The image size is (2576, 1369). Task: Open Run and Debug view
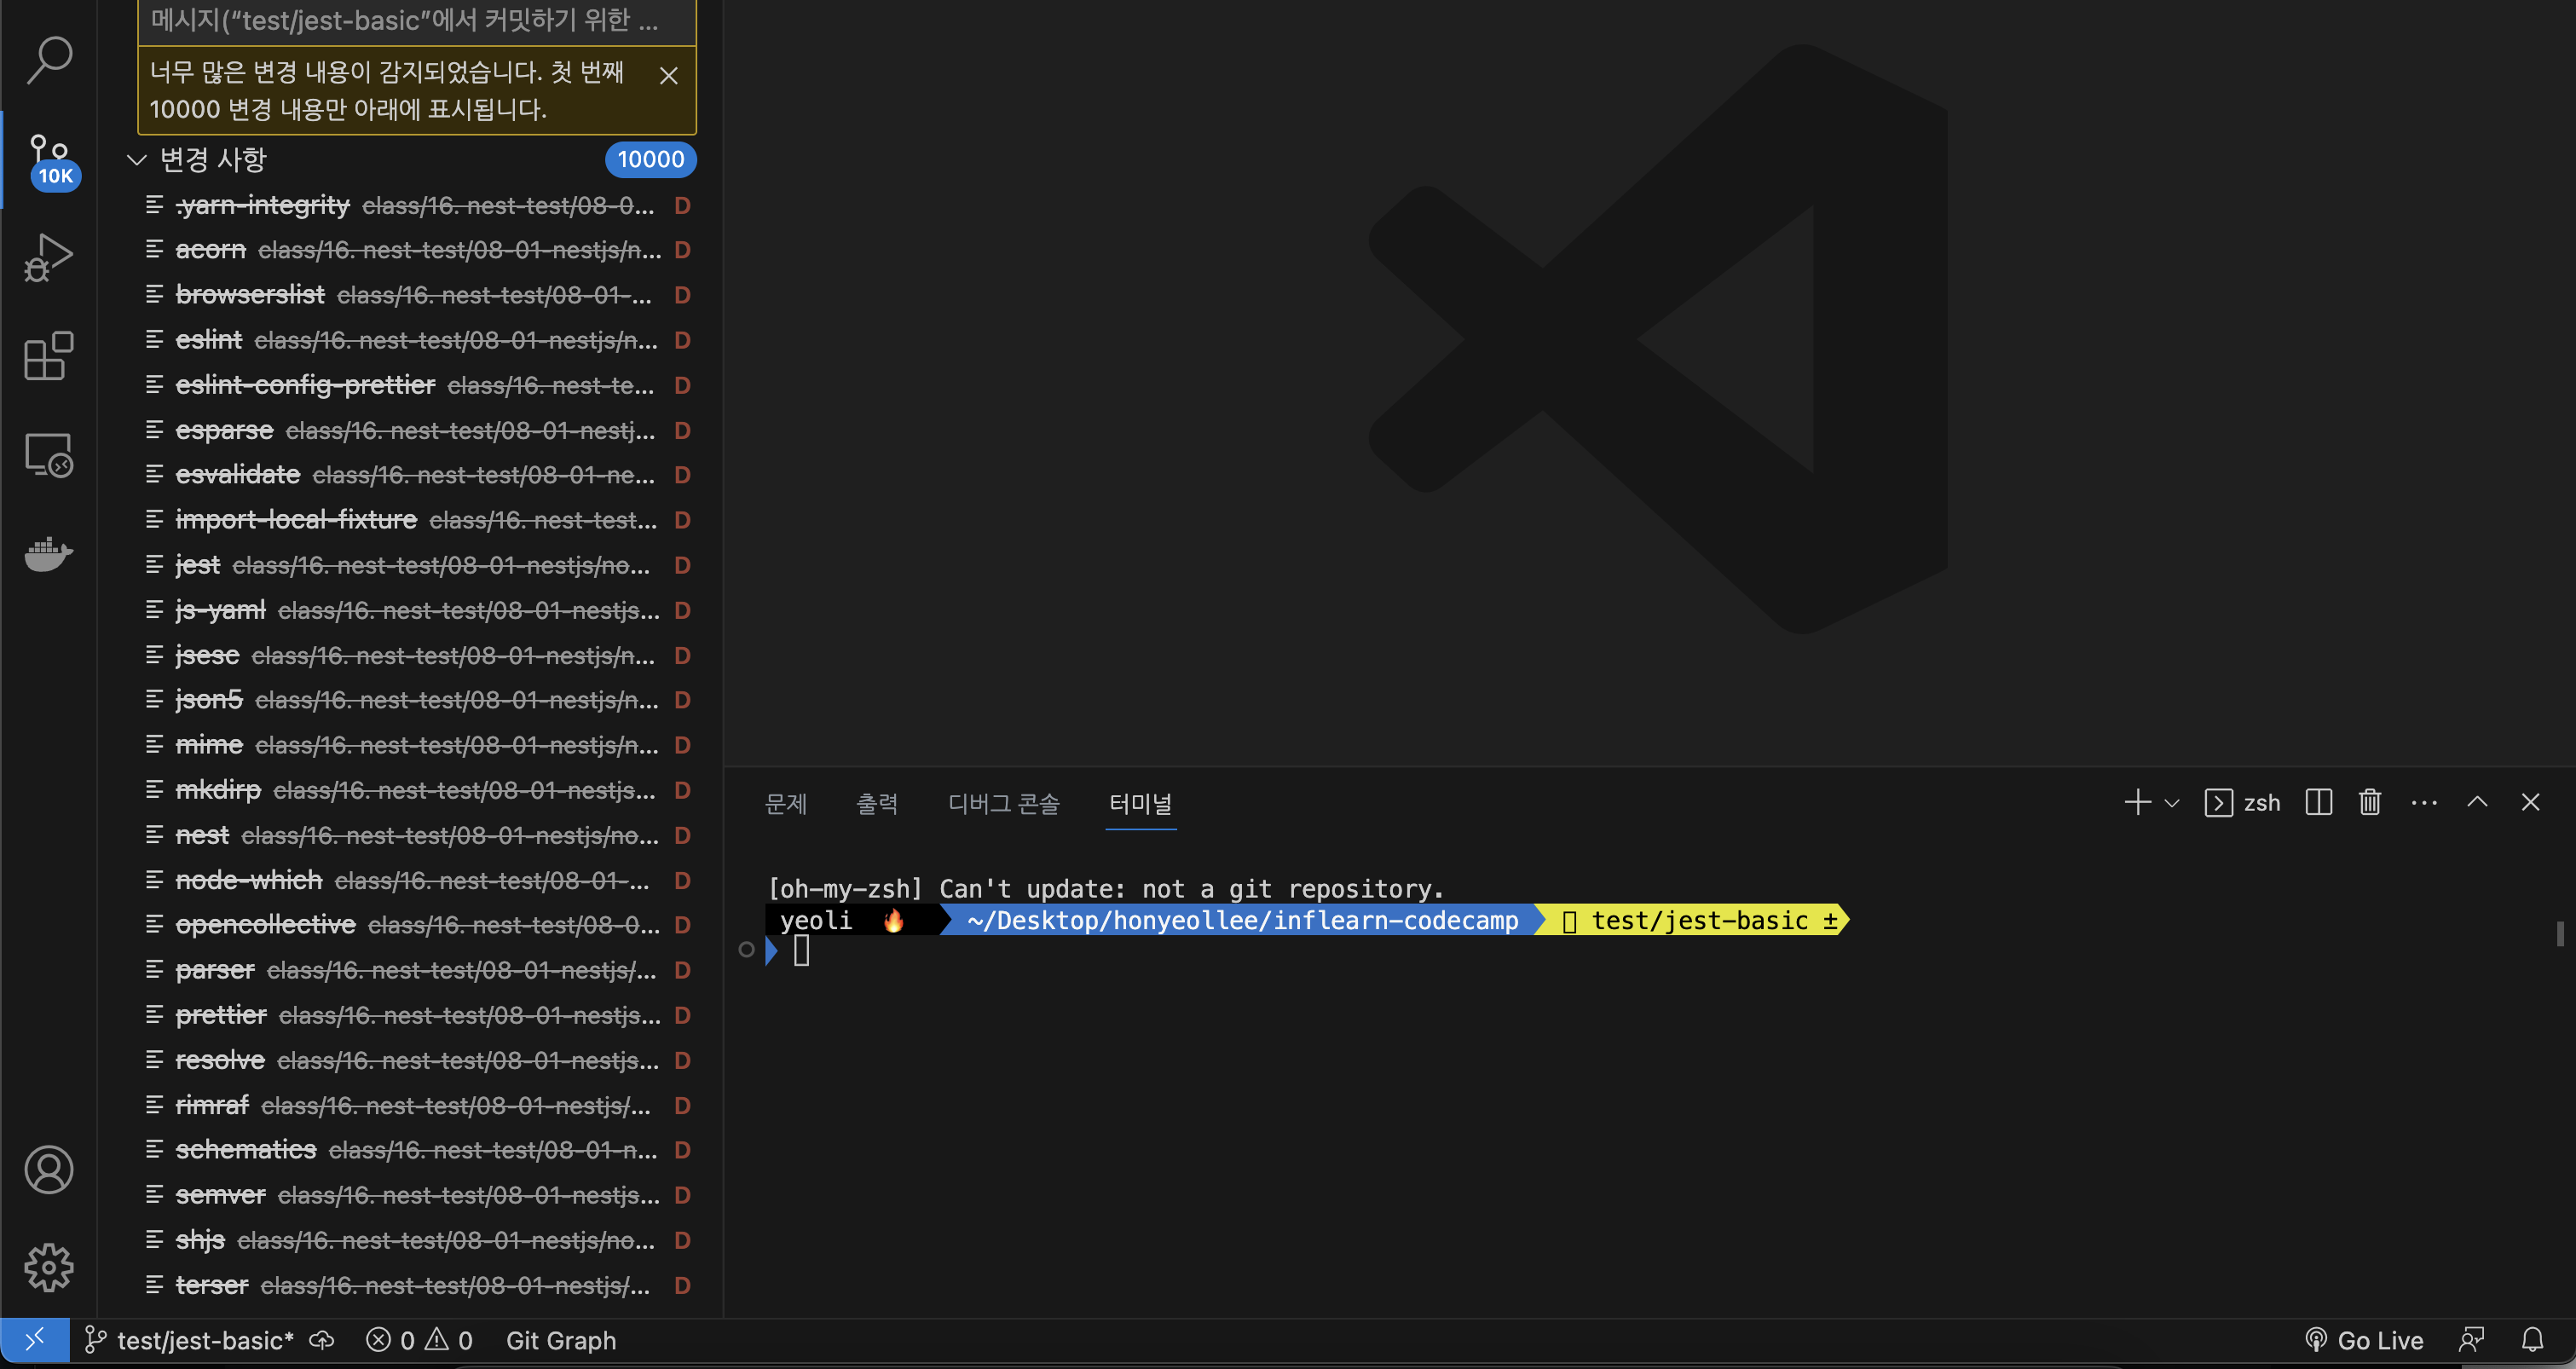click(x=48, y=257)
